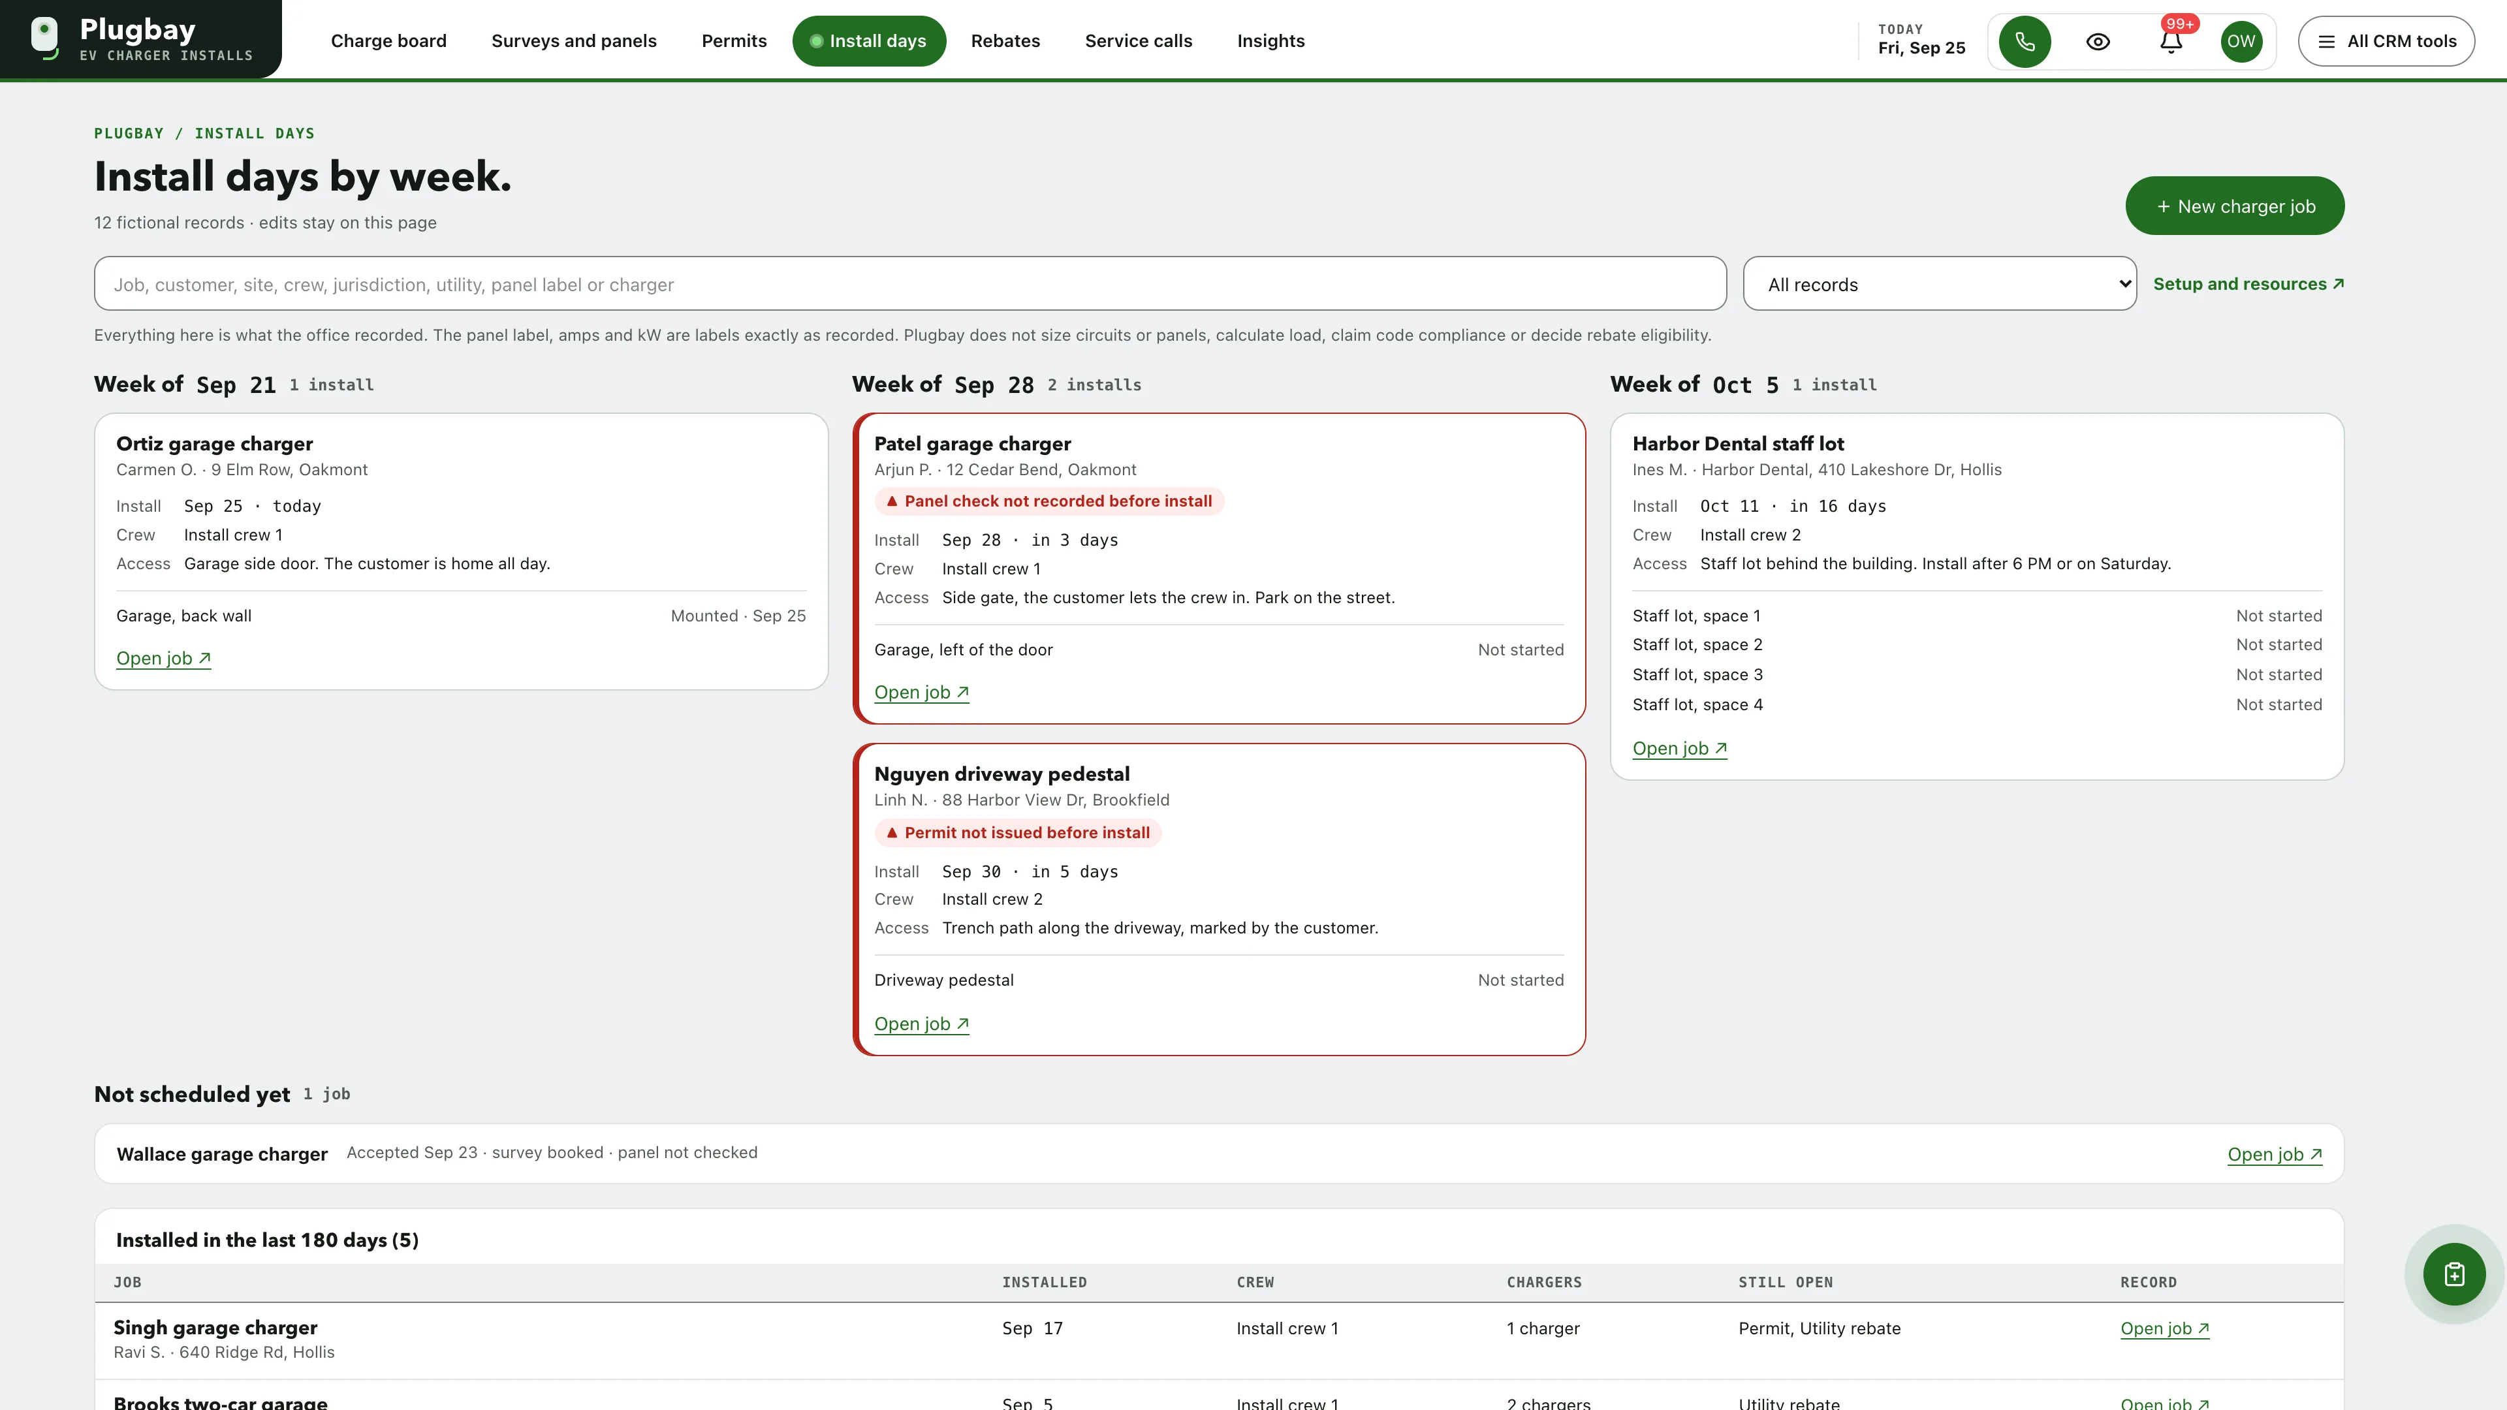The height and width of the screenshot is (1410, 2507).
Task: Click the Plugbay charger logo icon
Action: (x=45, y=38)
